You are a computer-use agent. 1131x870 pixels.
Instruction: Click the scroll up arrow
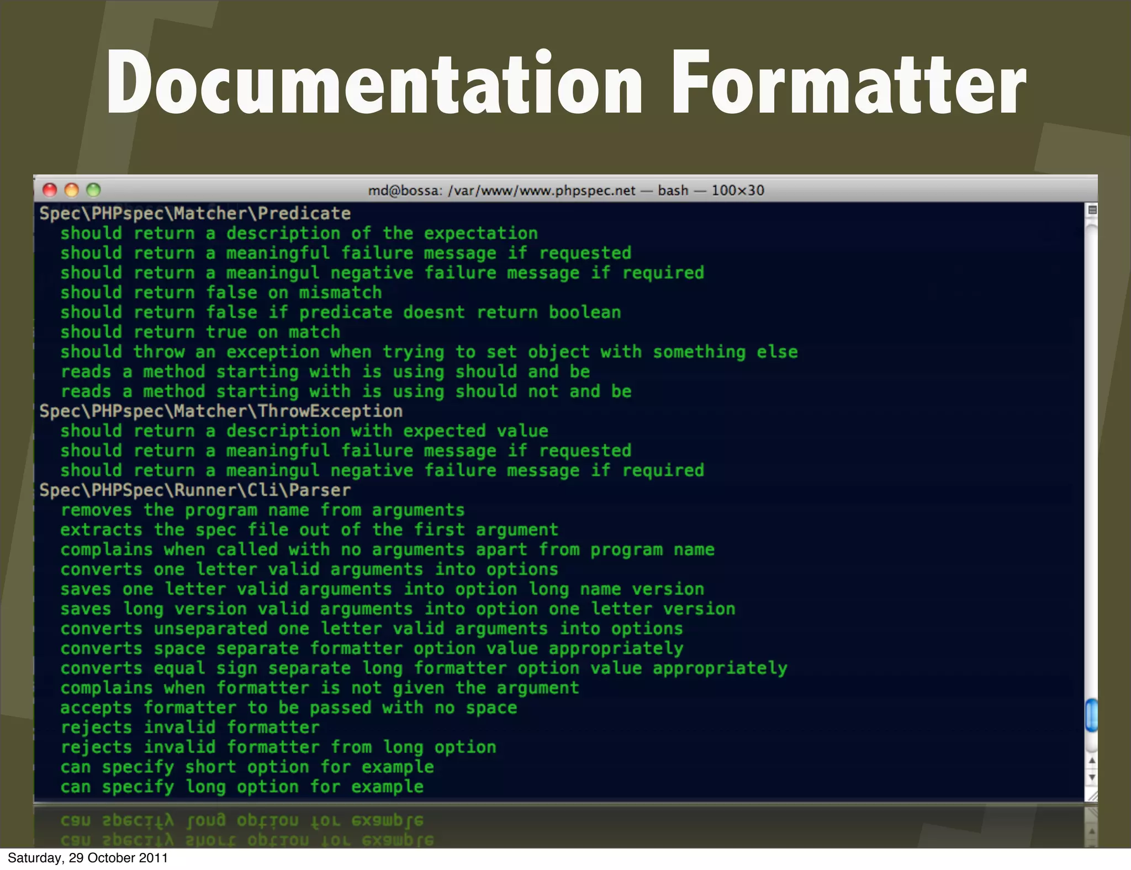tap(1092, 761)
